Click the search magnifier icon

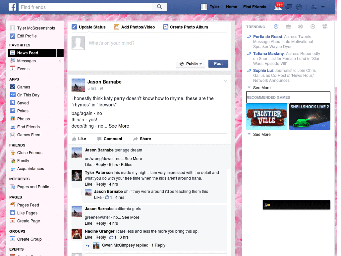pyautogui.click(x=159, y=7)
